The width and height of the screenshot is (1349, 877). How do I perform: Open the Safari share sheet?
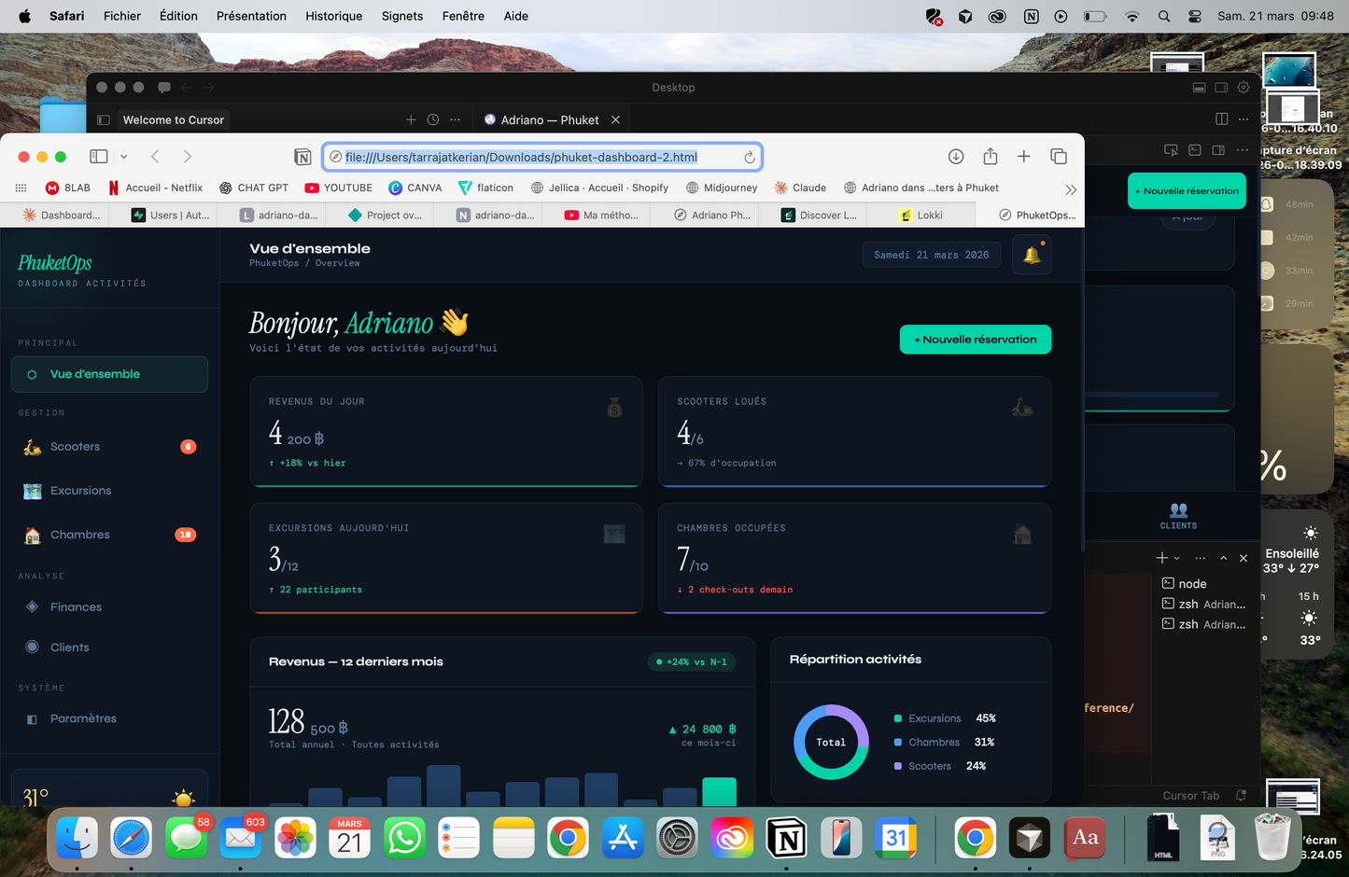point(991,157)
